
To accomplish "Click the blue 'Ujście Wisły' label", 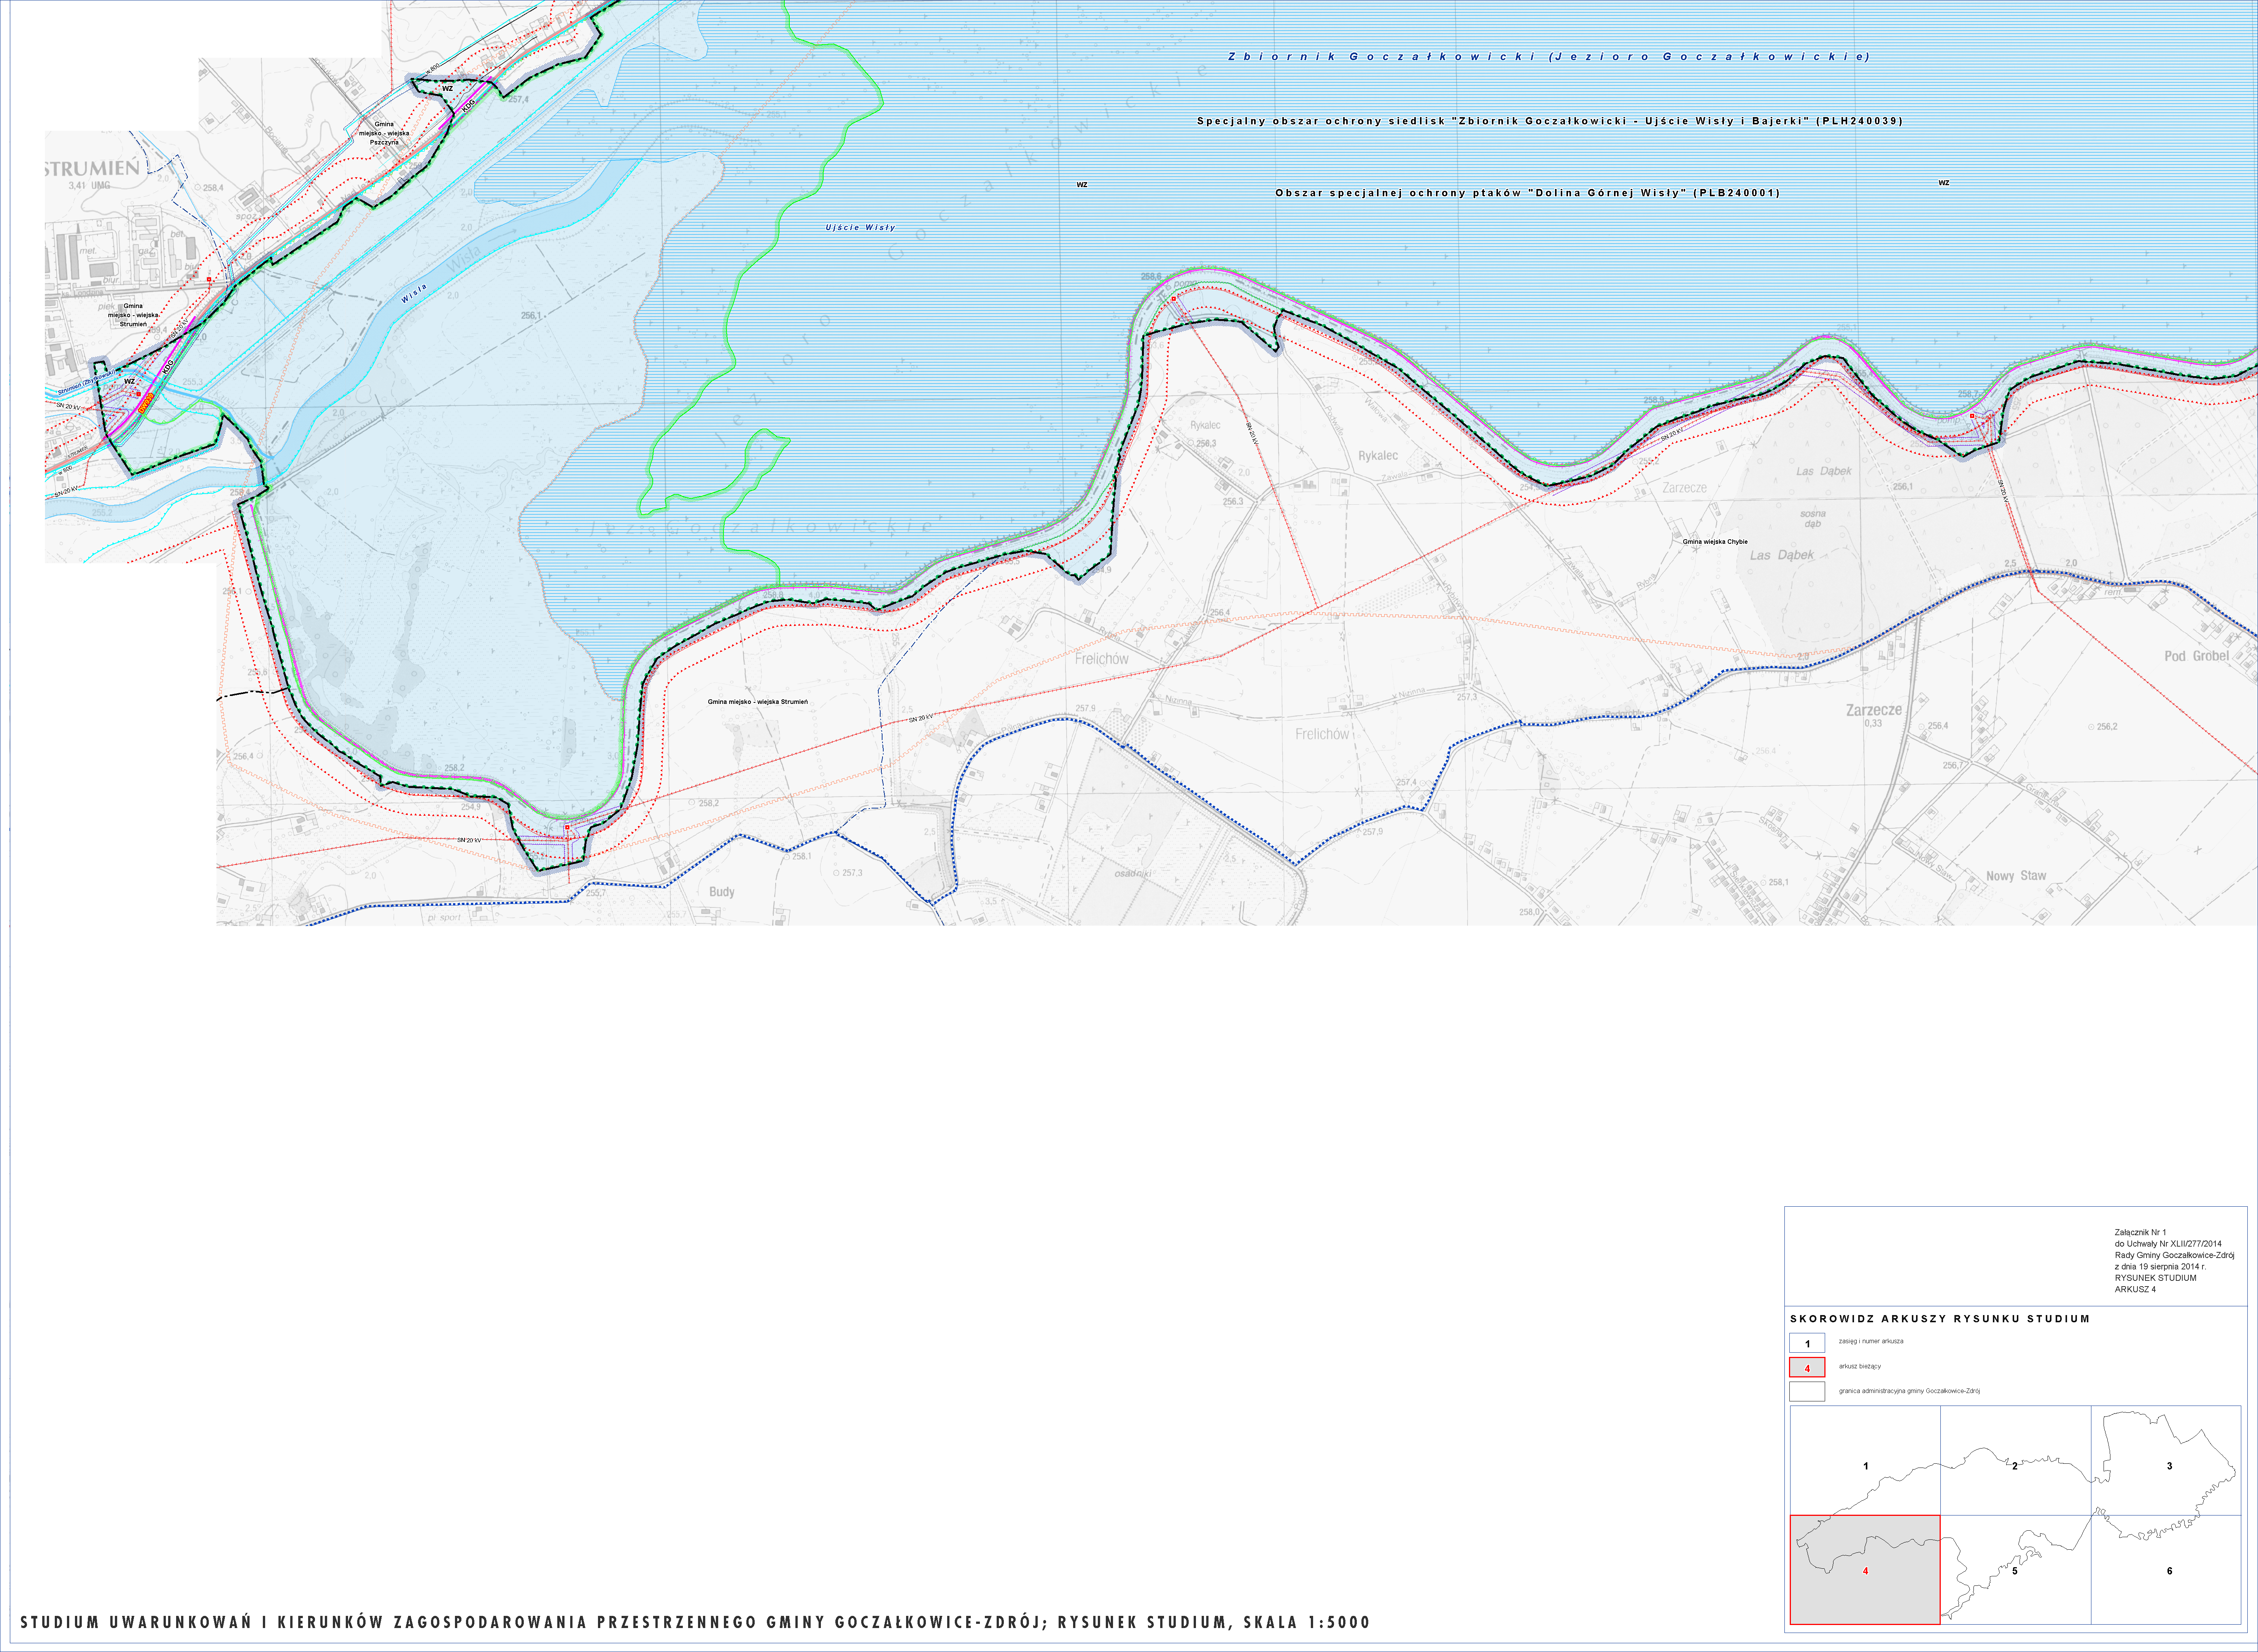I will point(860,228).
